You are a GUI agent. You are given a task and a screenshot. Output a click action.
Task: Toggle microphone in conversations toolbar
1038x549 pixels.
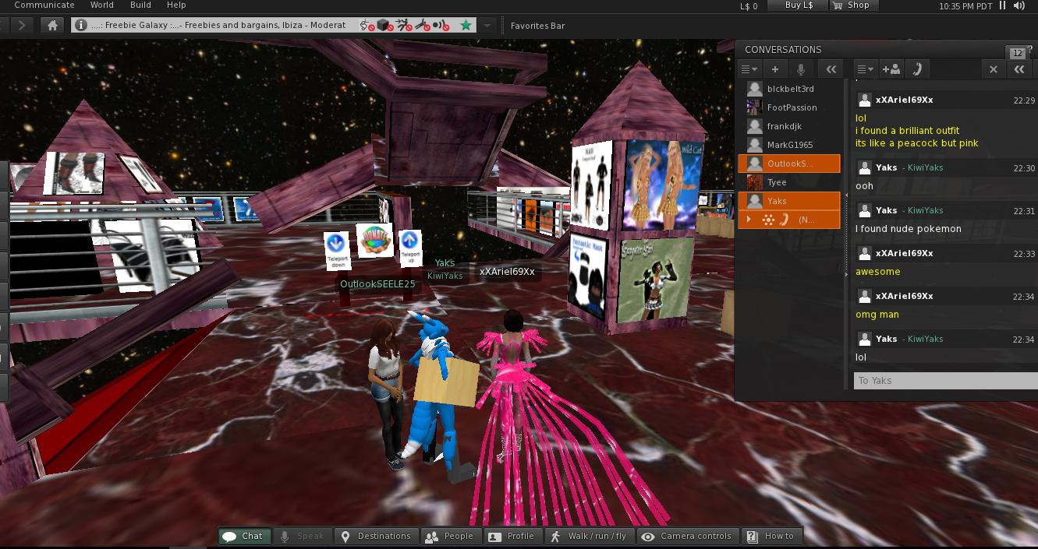point(800,69)
